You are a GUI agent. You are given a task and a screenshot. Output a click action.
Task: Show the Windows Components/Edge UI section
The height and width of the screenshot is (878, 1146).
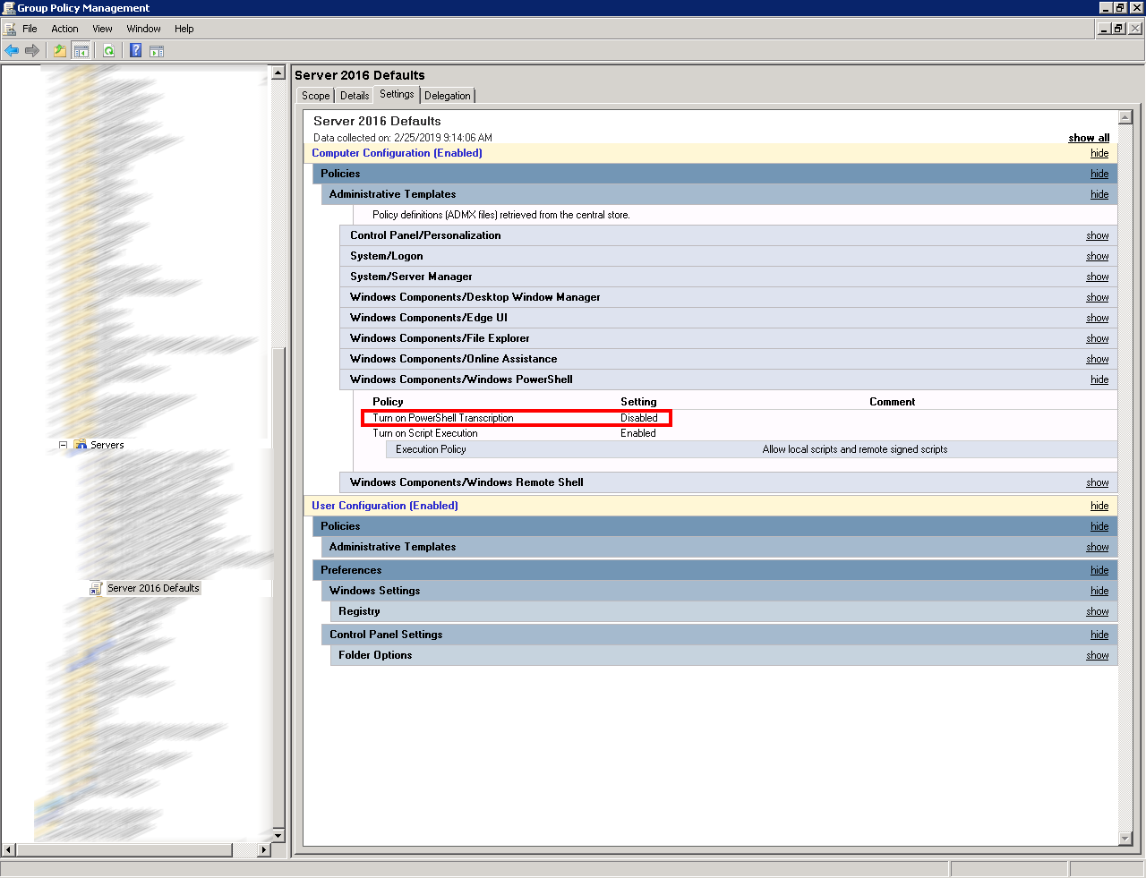(x=1098, y=318)
